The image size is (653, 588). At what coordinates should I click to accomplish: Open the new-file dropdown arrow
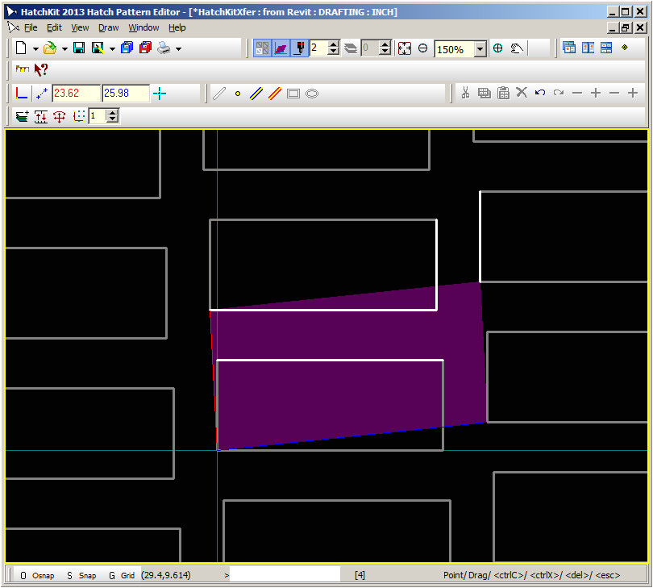(35, 49)
